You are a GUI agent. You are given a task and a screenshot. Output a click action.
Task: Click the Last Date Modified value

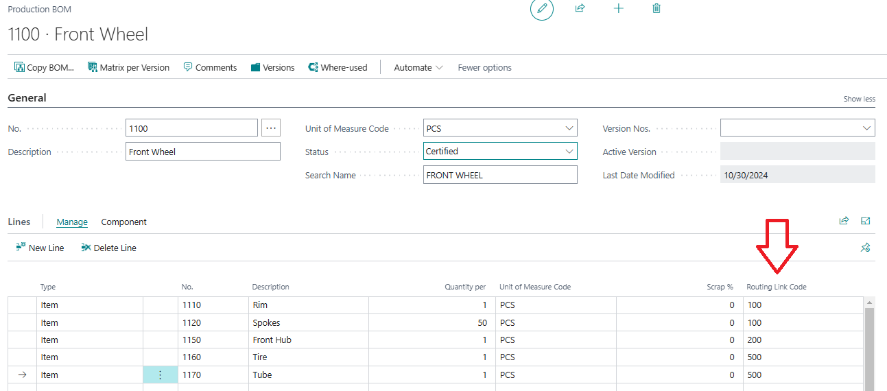pyautogui.click(x=798, y=175)
